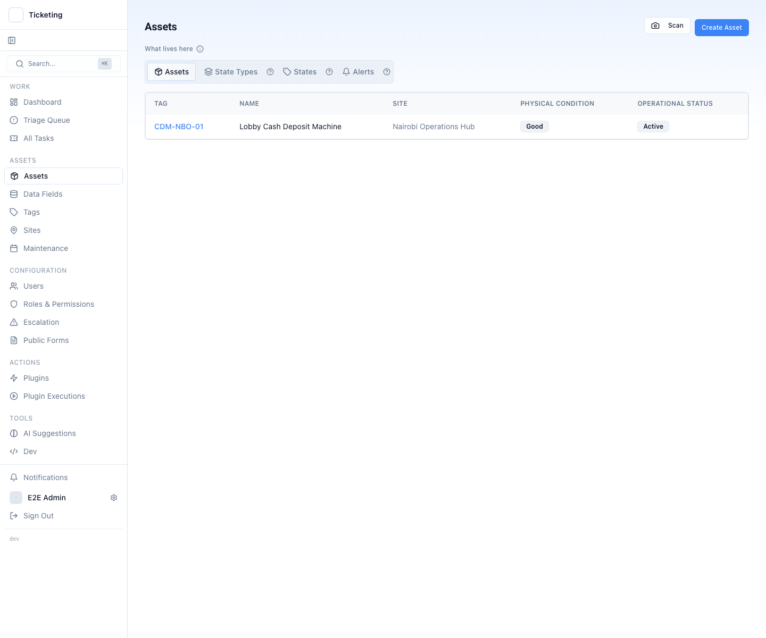Viewport: 766px width, 638px height.
Task: Collapse the sidebar panel icon
Action: point(12,40)
